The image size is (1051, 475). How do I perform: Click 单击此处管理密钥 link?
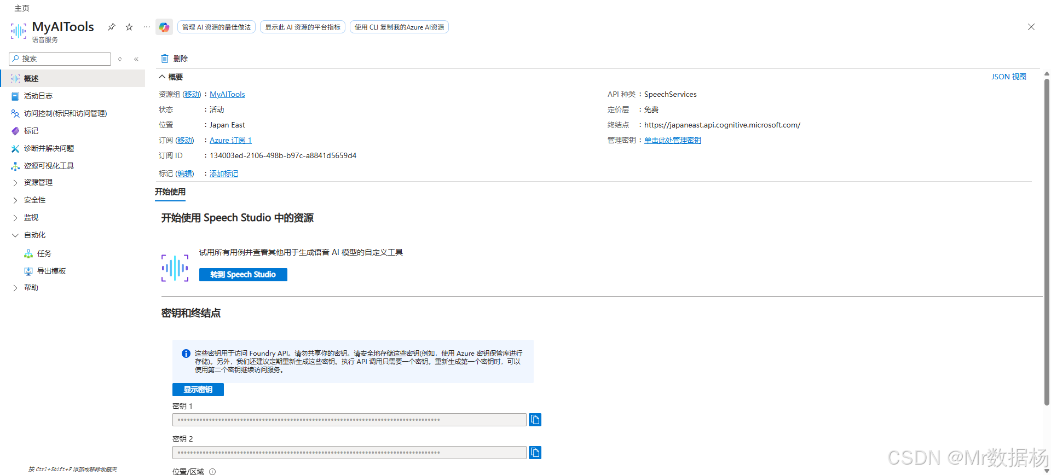click(x=673, y=140)
